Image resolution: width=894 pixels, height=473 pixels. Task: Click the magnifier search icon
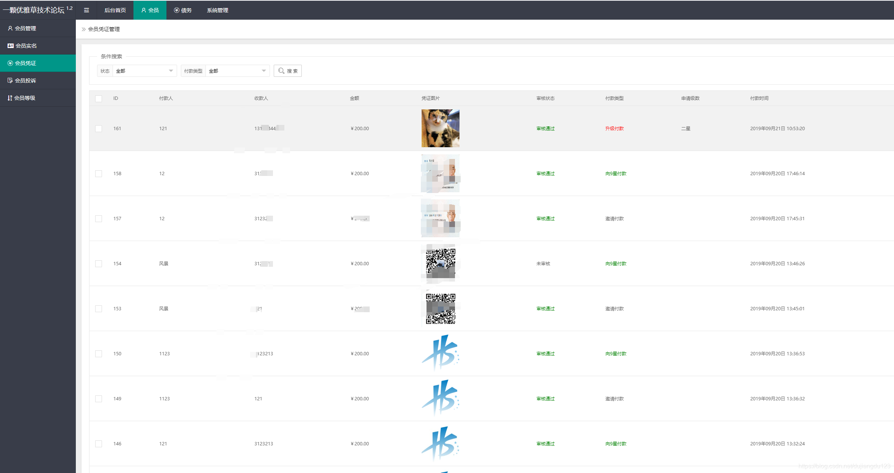coord(281,71)
